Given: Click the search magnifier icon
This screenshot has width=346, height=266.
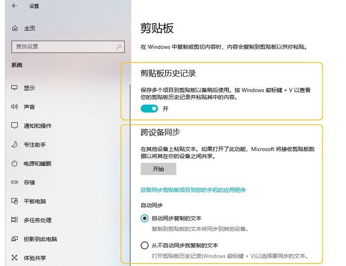Looking at the screenshot, I should coord(119,47).
